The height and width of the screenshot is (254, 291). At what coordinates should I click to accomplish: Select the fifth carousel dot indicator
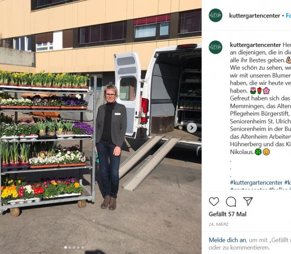pos(83,247)
